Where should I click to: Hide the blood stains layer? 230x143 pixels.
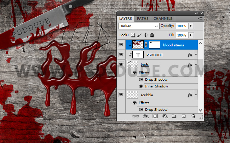coord(121,45)
